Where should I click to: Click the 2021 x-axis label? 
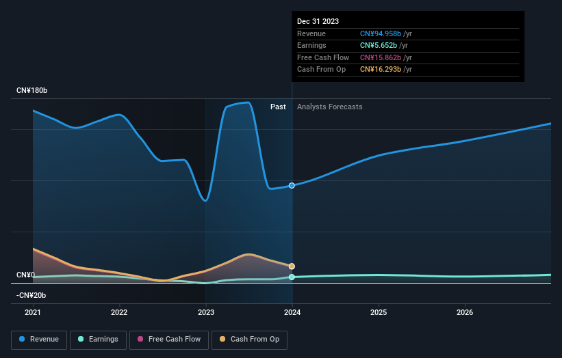[x=33, y=312]
